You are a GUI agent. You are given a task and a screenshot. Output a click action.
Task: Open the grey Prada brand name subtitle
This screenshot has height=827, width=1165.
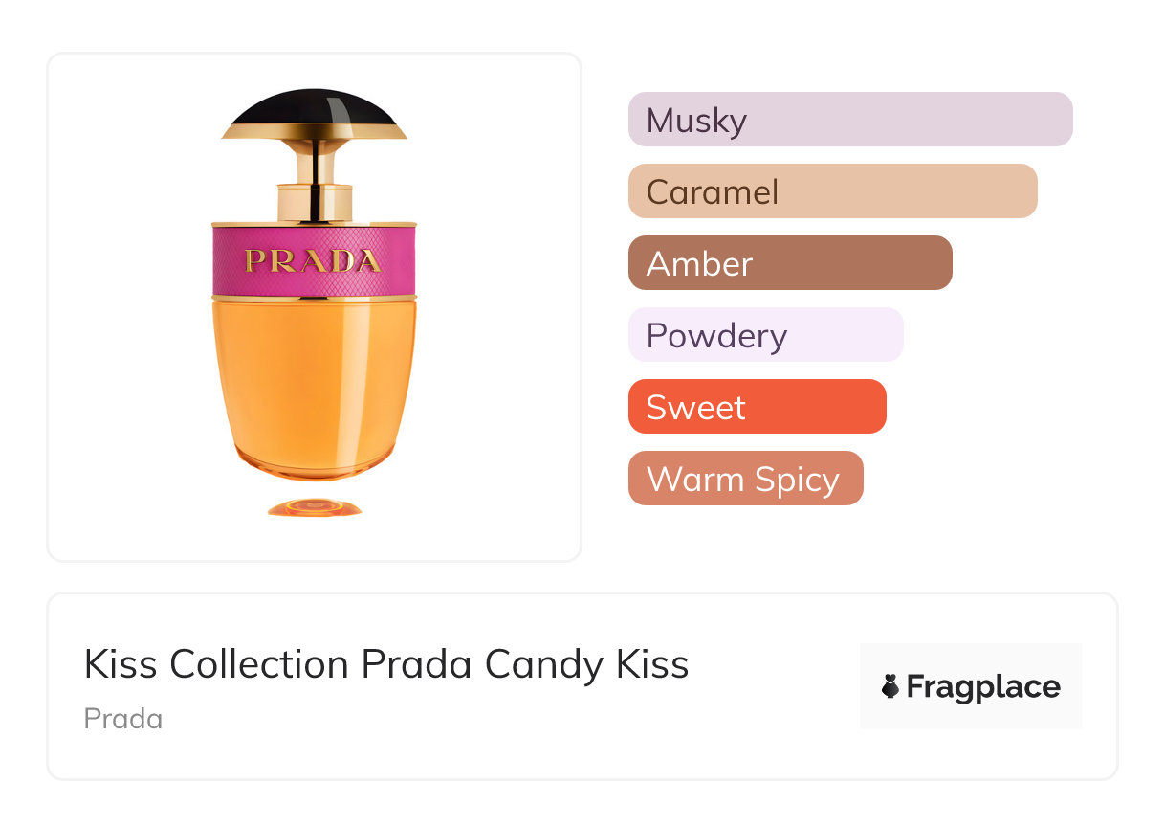[123, 719]
